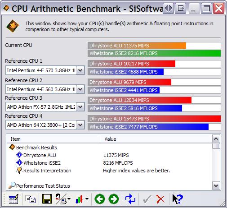Click the results list scrollbar thumb

216,146
